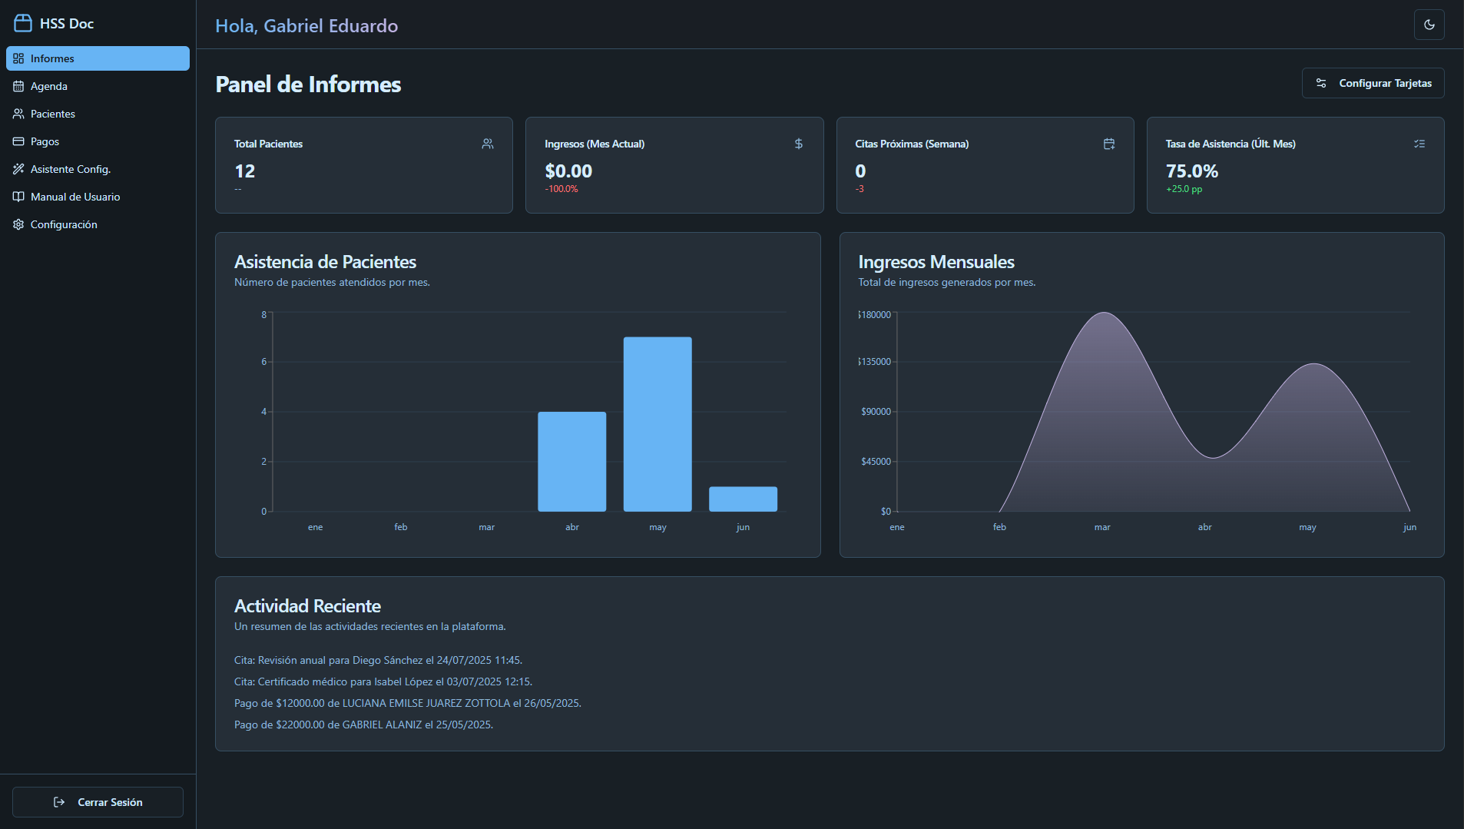Click the calendar icon in Citas Próximas card
The width and height of the screenshot is (1464, 829).
click(1109, 144)
